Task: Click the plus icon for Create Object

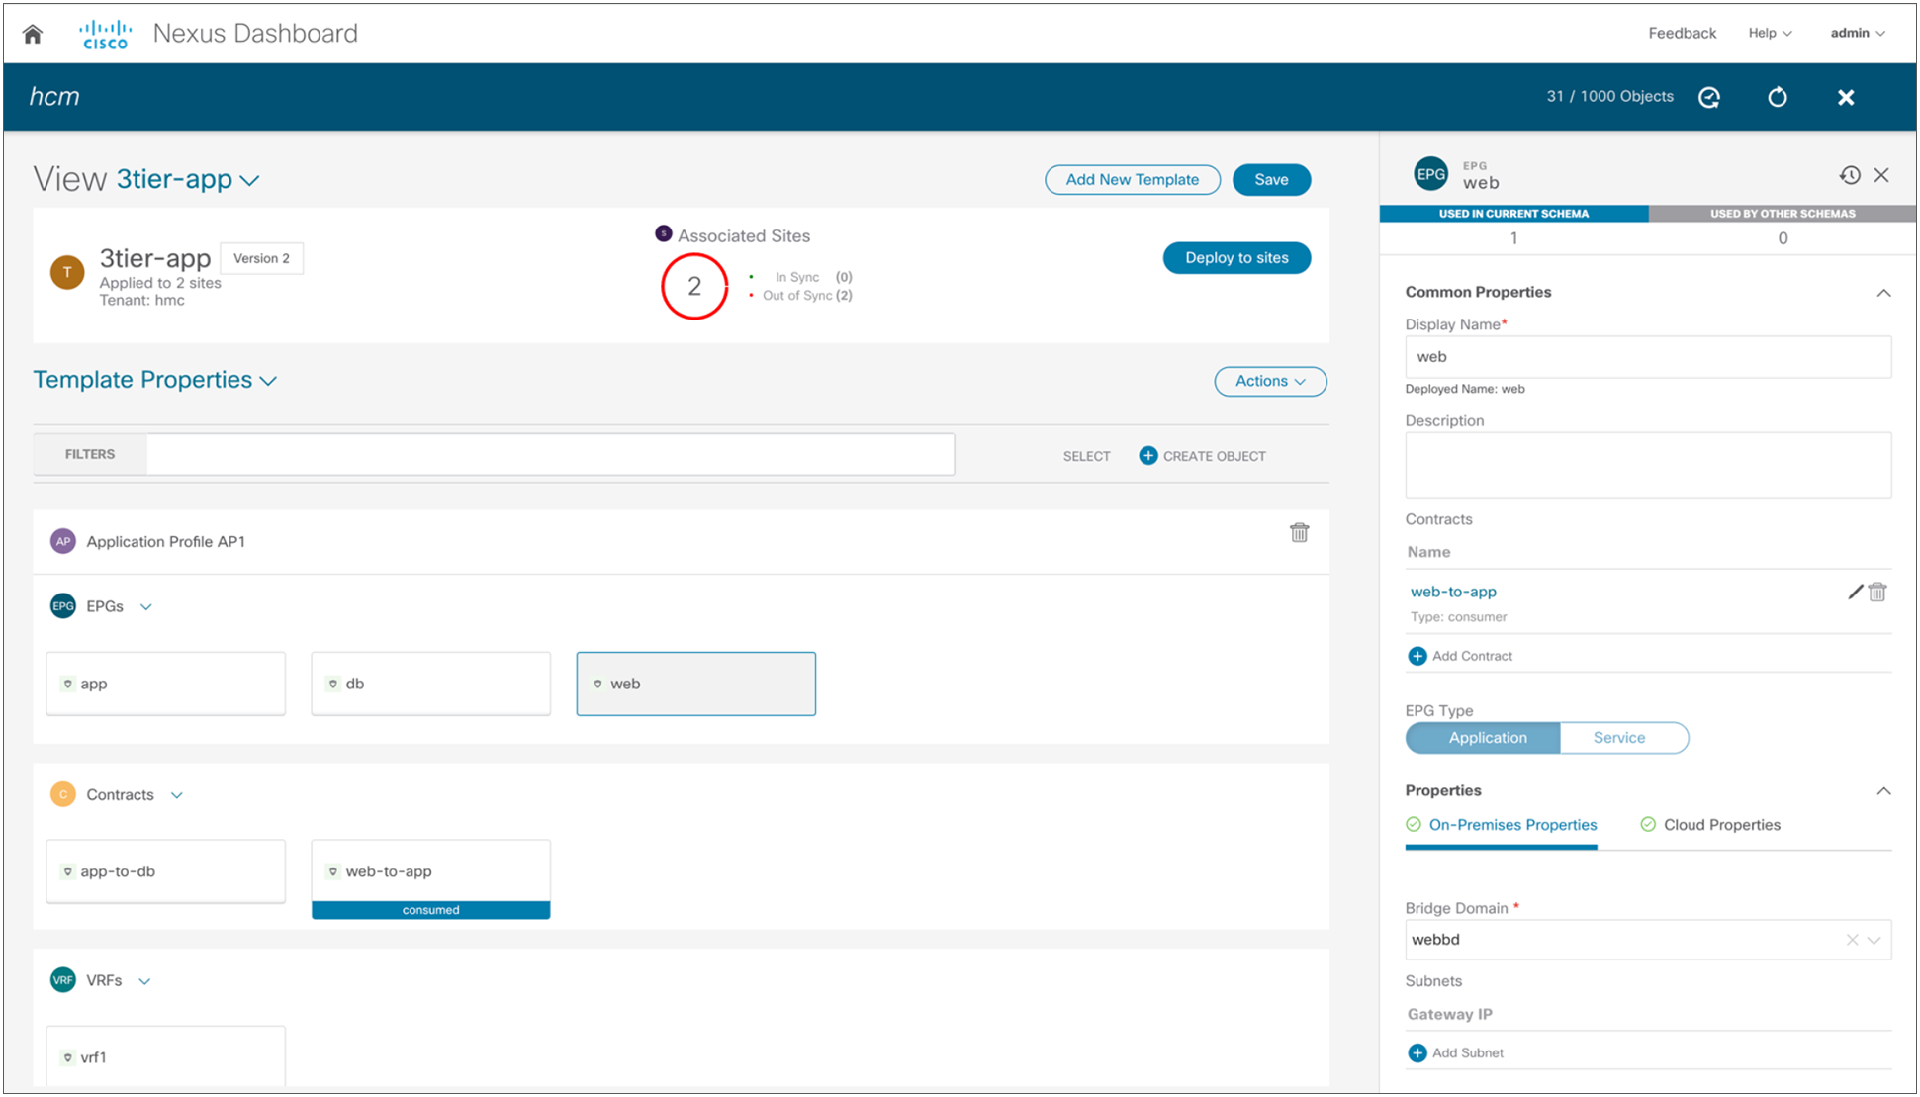Action: point(1147,455)
